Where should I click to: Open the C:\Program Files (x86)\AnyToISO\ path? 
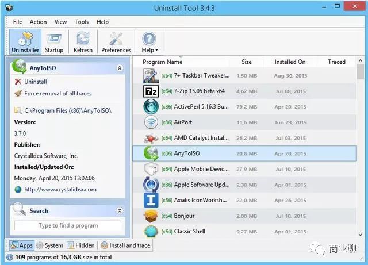[68, 110]
